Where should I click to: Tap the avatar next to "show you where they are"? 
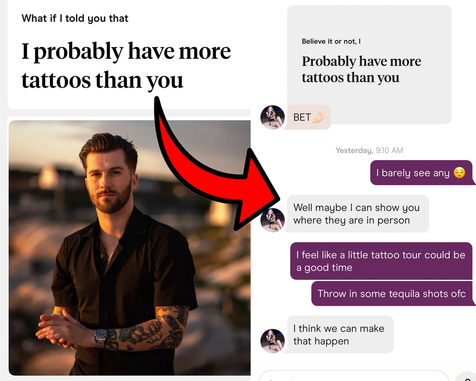[272, 220]
